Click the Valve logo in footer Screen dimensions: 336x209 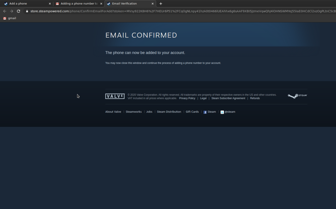115,96
